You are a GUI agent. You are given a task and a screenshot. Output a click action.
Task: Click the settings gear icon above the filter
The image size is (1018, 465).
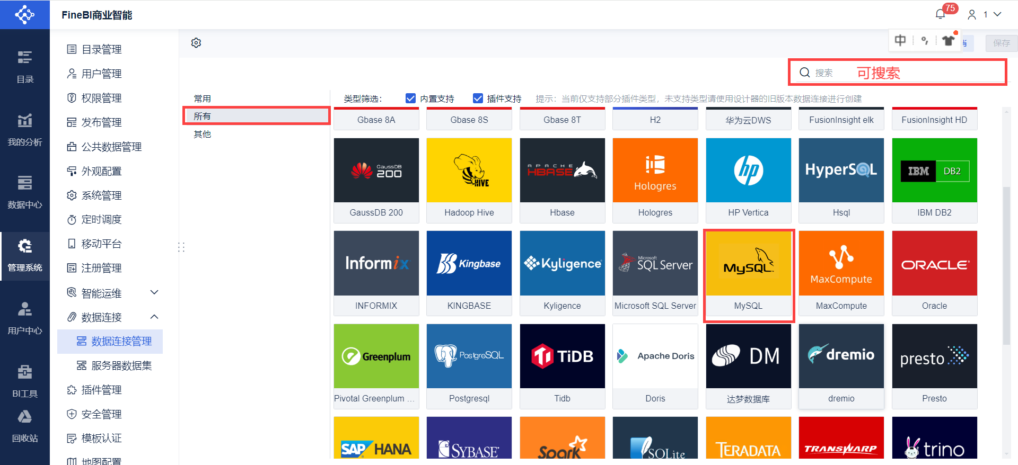point(196,43)
